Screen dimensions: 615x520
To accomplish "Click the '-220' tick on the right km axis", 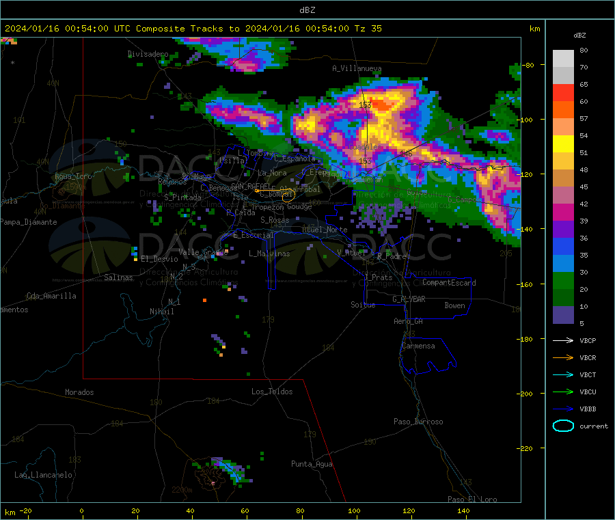I will pyautogui.click(x=525, y=448).
